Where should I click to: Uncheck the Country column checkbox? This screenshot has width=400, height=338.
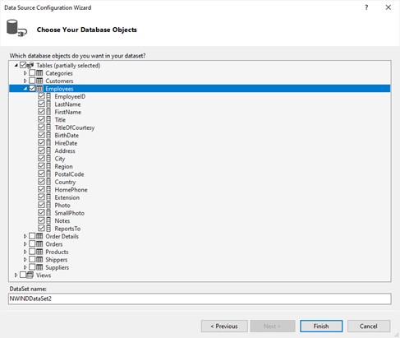coord(41,182)
